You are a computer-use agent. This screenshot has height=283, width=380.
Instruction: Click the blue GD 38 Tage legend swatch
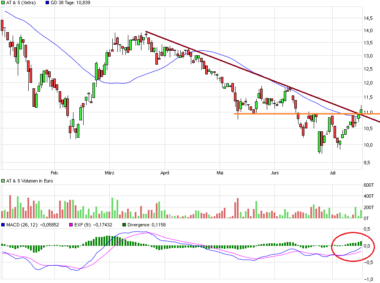point(47,3)
